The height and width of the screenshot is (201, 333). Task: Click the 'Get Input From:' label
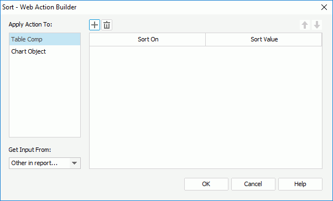pos(30,150)
